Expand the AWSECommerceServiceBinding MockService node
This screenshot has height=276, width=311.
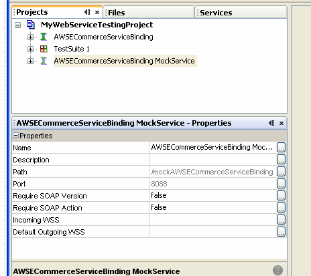pos(31,61)
